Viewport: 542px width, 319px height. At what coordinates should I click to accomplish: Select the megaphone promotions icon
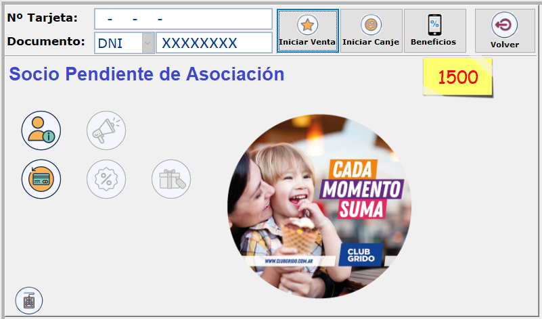click(x=106, y=130)
